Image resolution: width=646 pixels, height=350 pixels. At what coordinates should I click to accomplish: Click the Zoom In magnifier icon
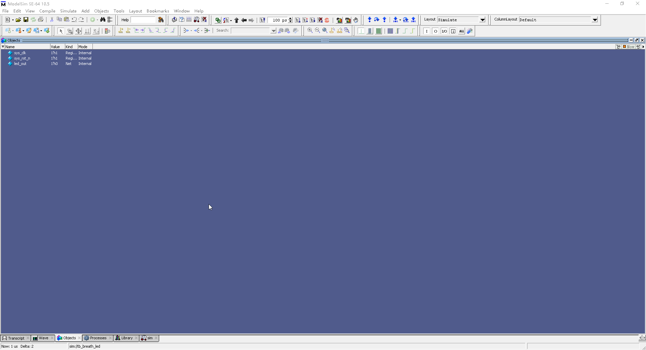(310, 31)
